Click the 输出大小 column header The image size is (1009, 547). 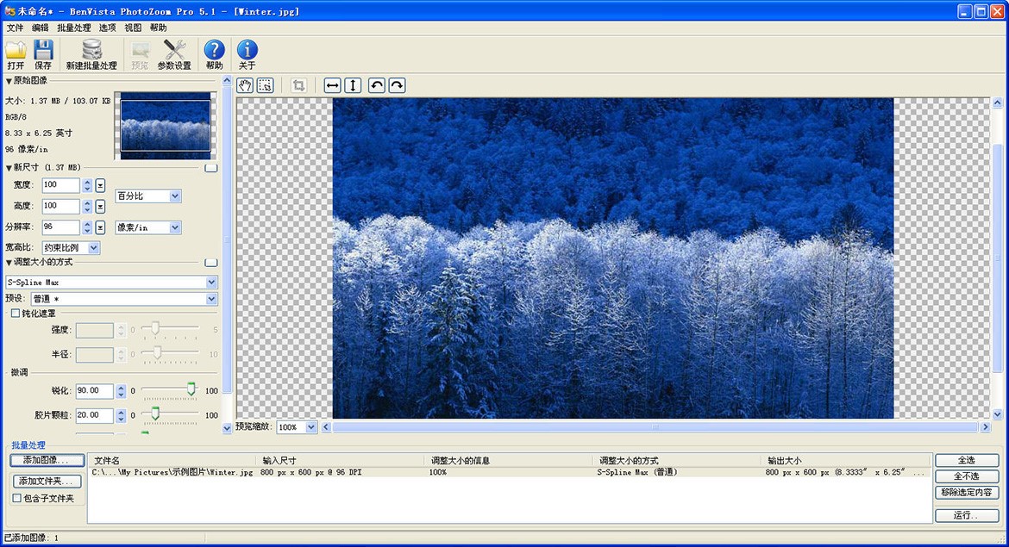coord(847,460)
